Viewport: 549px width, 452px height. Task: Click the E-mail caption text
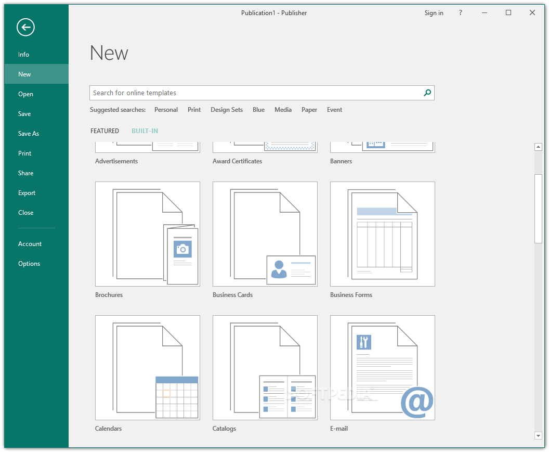[x=339, y=429]
